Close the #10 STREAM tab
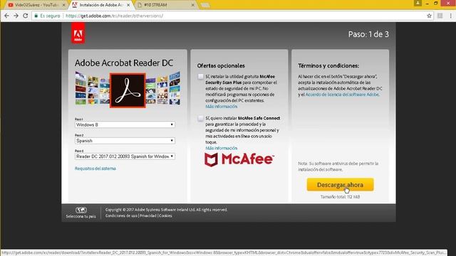 click(x=193, y=5)
